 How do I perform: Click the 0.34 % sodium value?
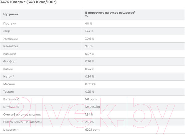[x=90, y=77]
